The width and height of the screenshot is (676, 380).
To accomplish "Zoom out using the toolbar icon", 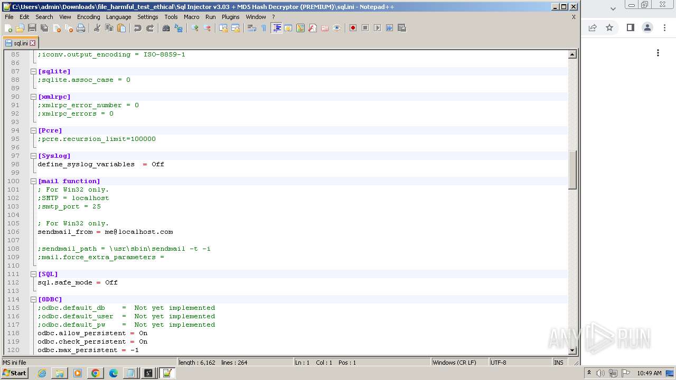I will 207,28.
